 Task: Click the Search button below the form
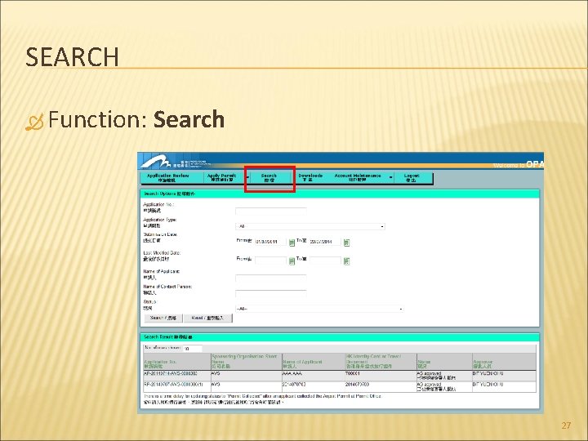point(163,318)
